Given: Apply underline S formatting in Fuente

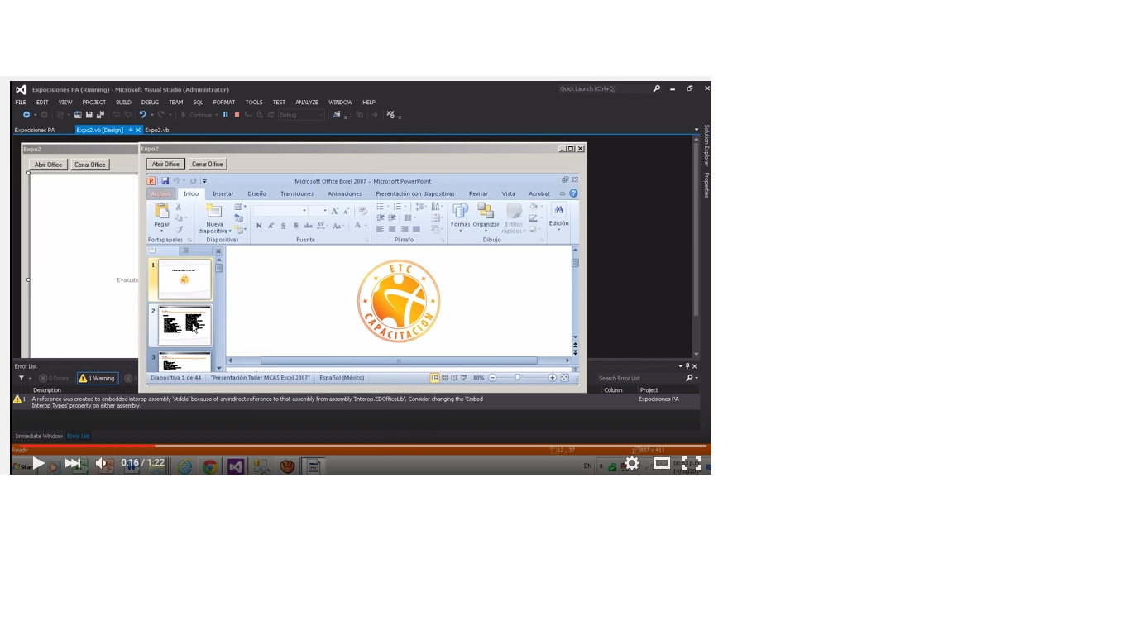Looking at the screenshot, I should pyautogui.click(x=283, y=226).
